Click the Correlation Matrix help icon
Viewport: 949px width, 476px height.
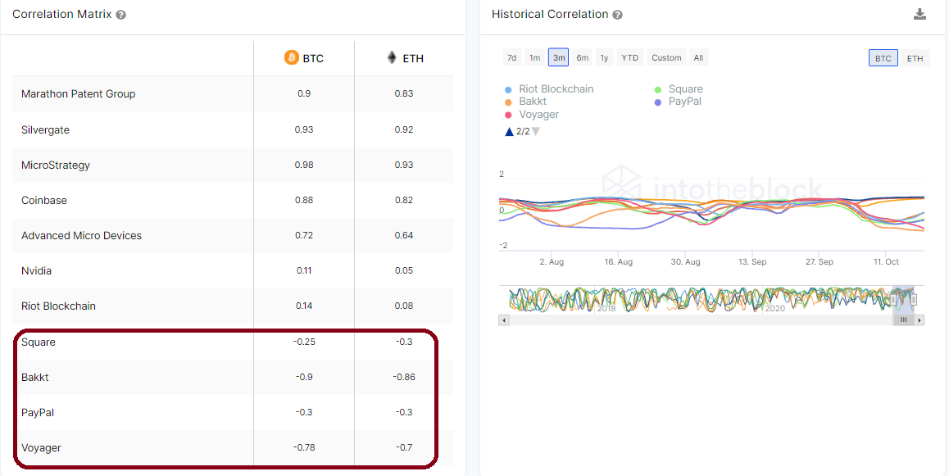click(120, 15)
